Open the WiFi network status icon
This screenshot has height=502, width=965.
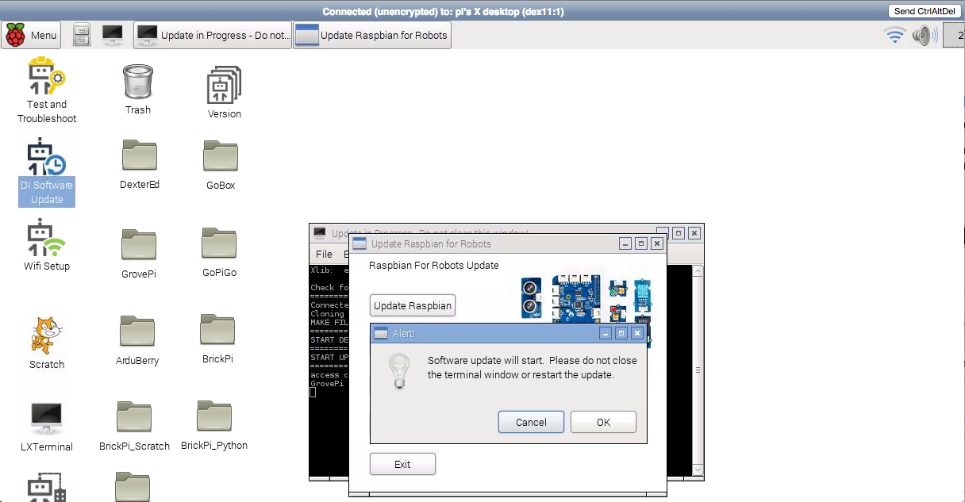[x=895, y=35]
